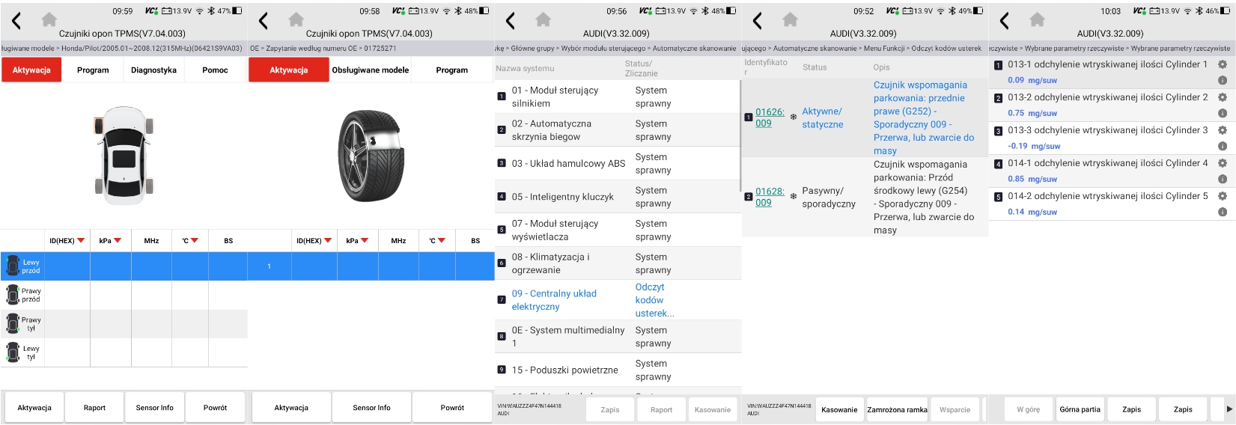Open settings gear for Cylinder 1 parameter

pyautogui.click(x=1223, y=65)
